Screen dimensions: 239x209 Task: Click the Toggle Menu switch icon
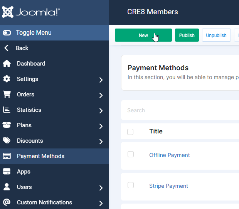[7, 33]
